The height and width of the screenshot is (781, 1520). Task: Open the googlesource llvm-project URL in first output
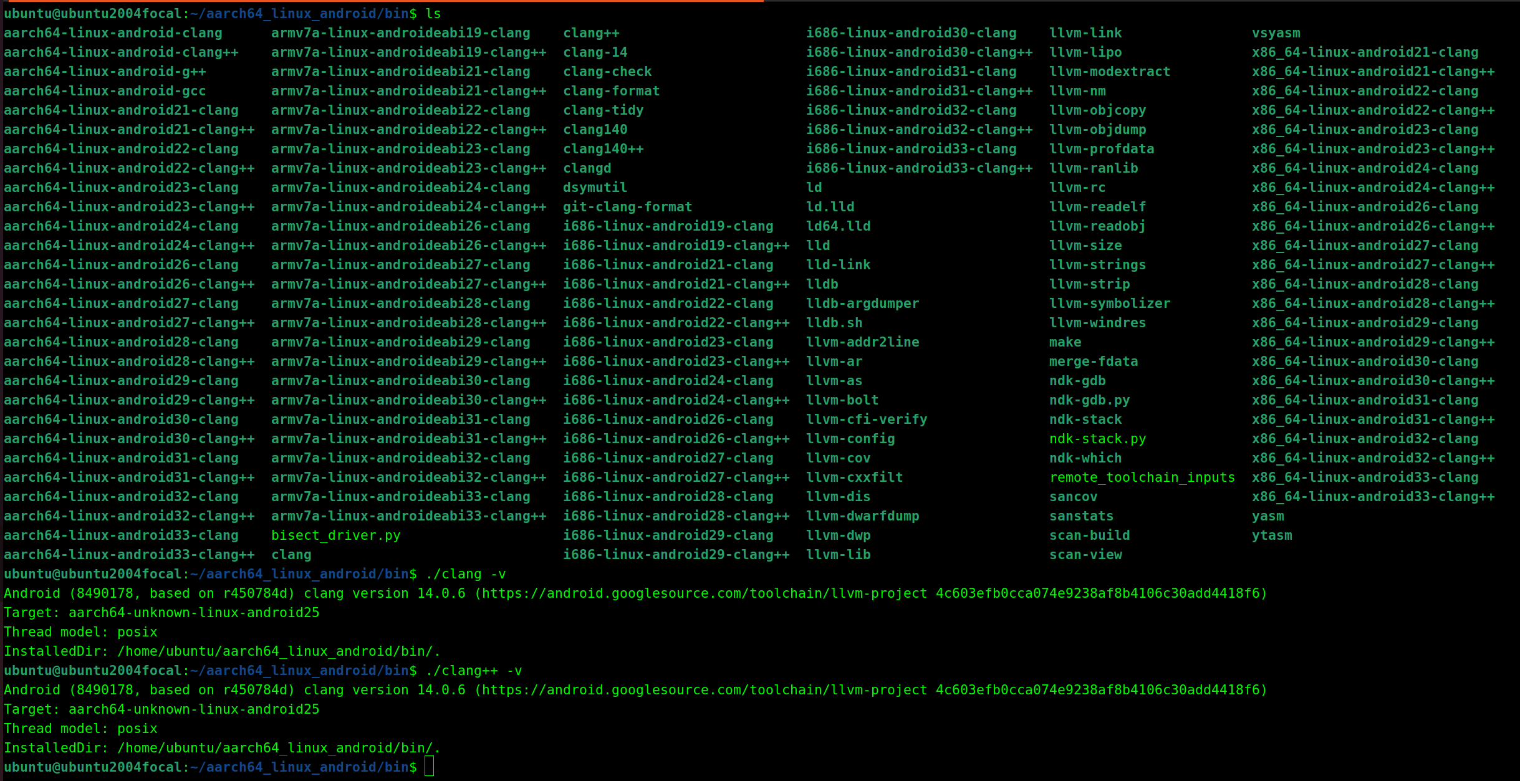(x=705, y=593)
